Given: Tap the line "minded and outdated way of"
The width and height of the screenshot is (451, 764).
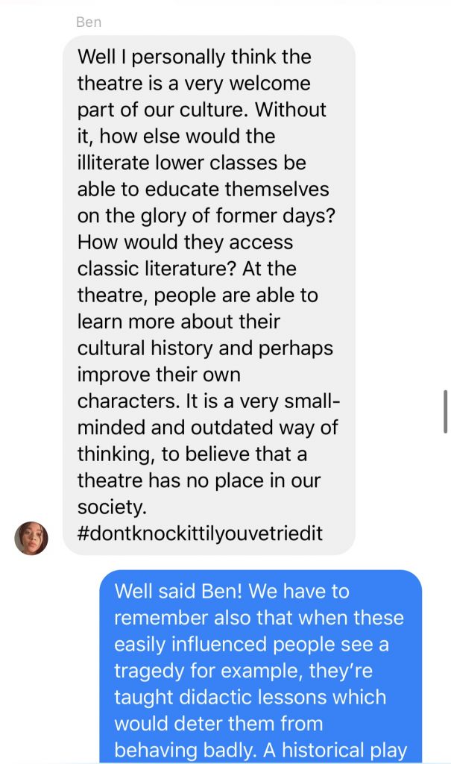Looking at the screenshot, I should point(207,428).
